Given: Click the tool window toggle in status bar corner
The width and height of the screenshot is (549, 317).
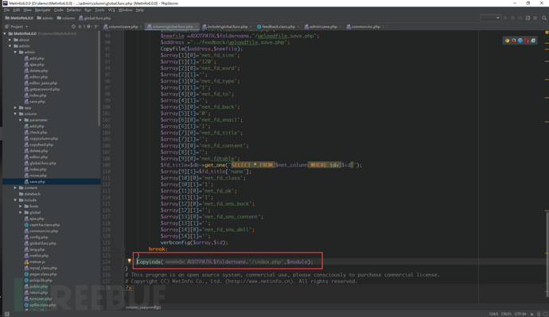Looking at the screenshot, I should pos(6,314).
